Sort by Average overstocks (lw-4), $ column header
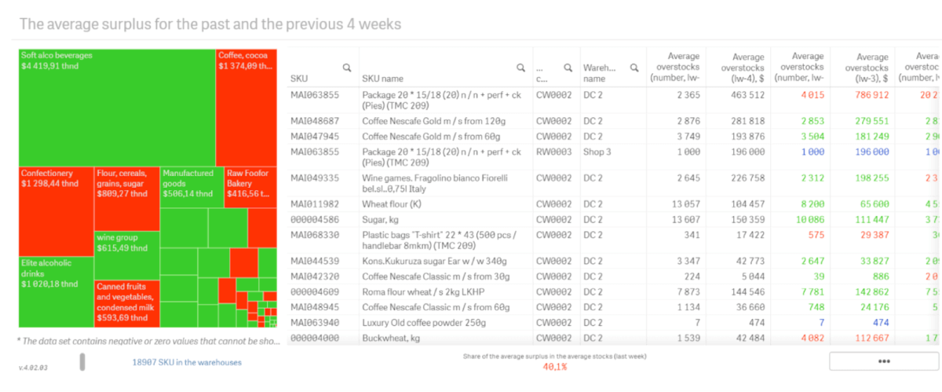Screen dimensions: 942x392 738,68
